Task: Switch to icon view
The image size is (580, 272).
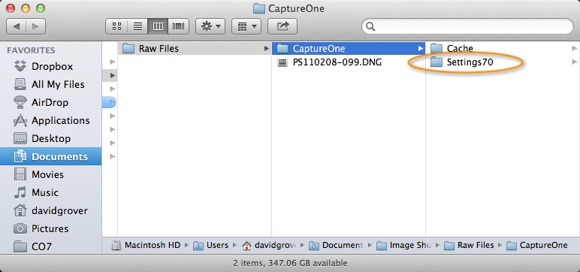Action: (x=116, y=26)
